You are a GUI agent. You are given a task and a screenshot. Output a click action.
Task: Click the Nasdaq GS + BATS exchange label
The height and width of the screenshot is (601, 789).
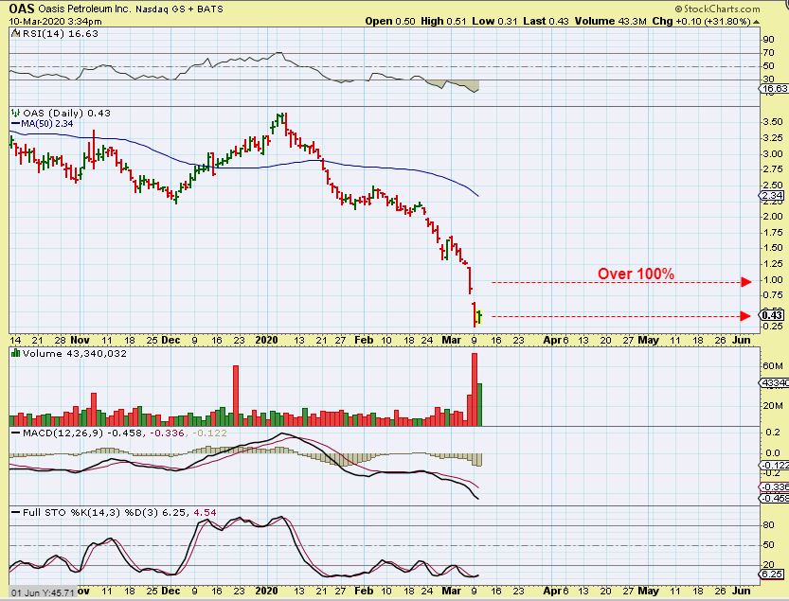pos(179,9)
